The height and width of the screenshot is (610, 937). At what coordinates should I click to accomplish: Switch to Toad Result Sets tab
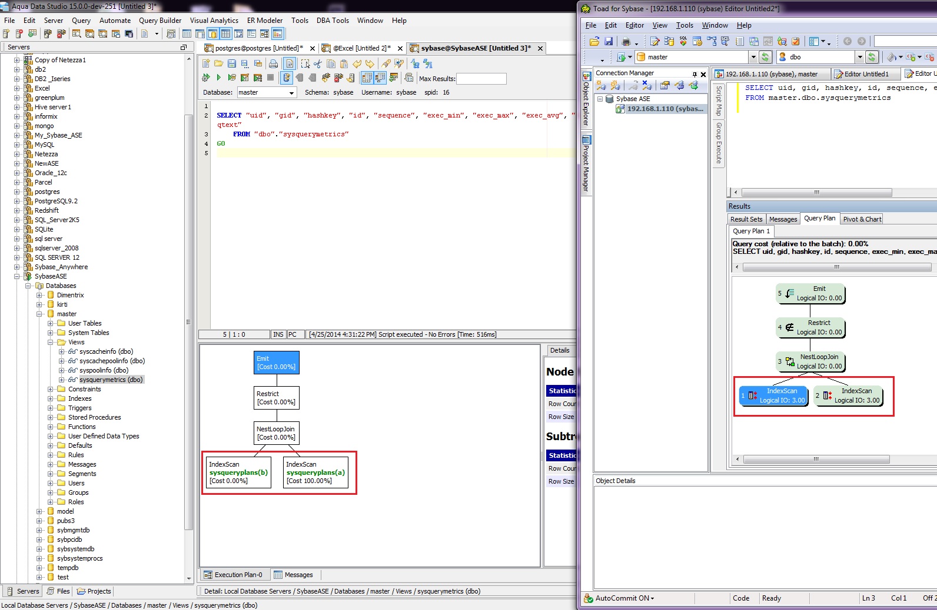click(746, 219)
